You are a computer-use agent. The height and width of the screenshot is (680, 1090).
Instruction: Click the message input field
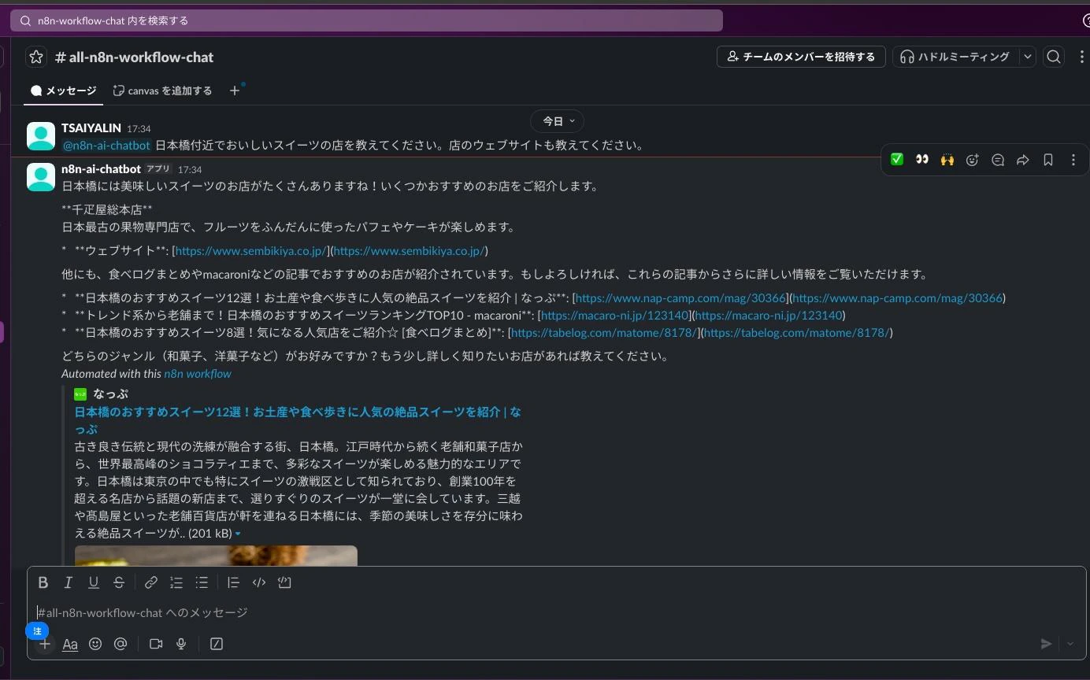click(x=473, y=612)
